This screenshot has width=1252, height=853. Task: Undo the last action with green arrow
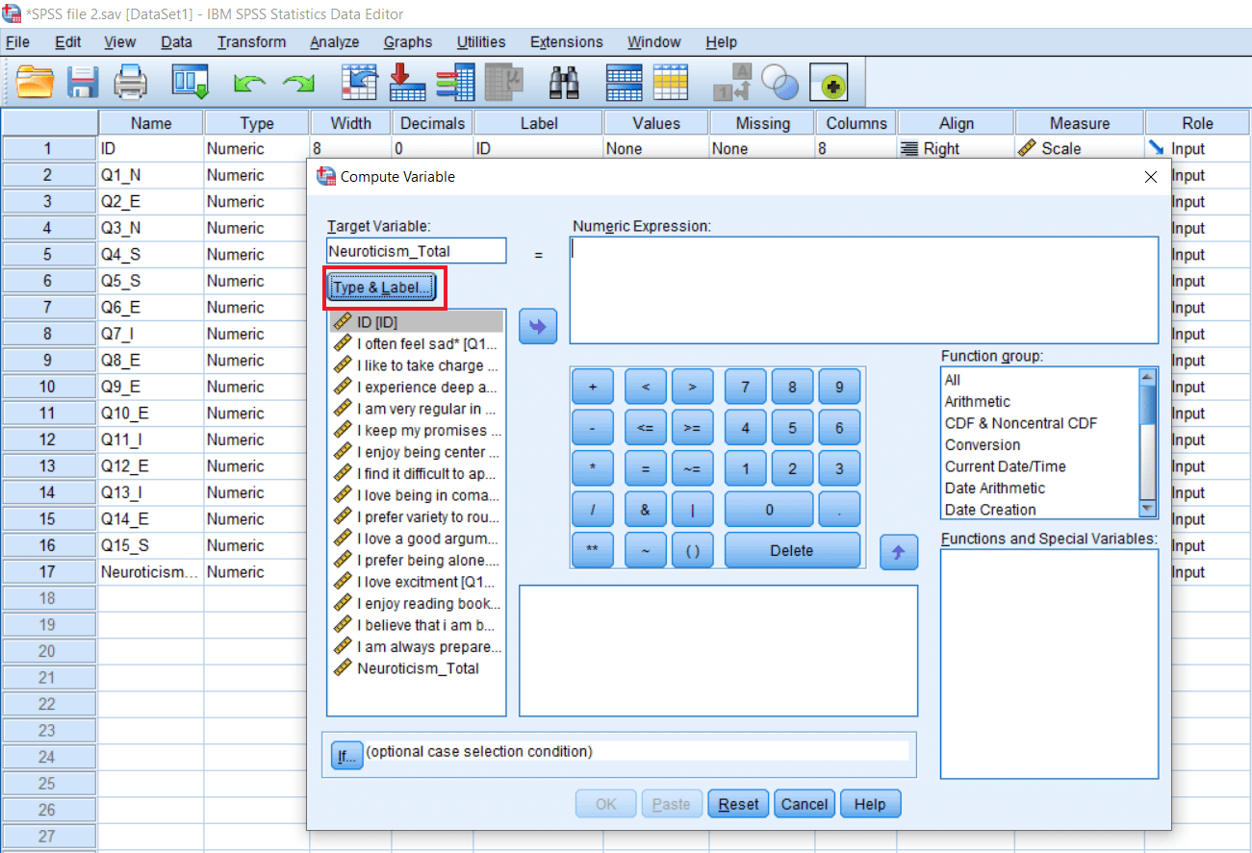point(249,86)
